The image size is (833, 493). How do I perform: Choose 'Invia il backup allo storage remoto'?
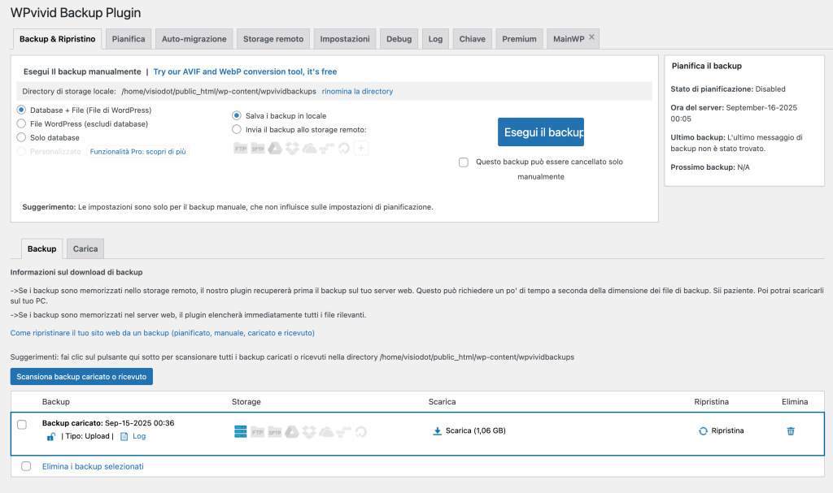click(x=237, y=129)
